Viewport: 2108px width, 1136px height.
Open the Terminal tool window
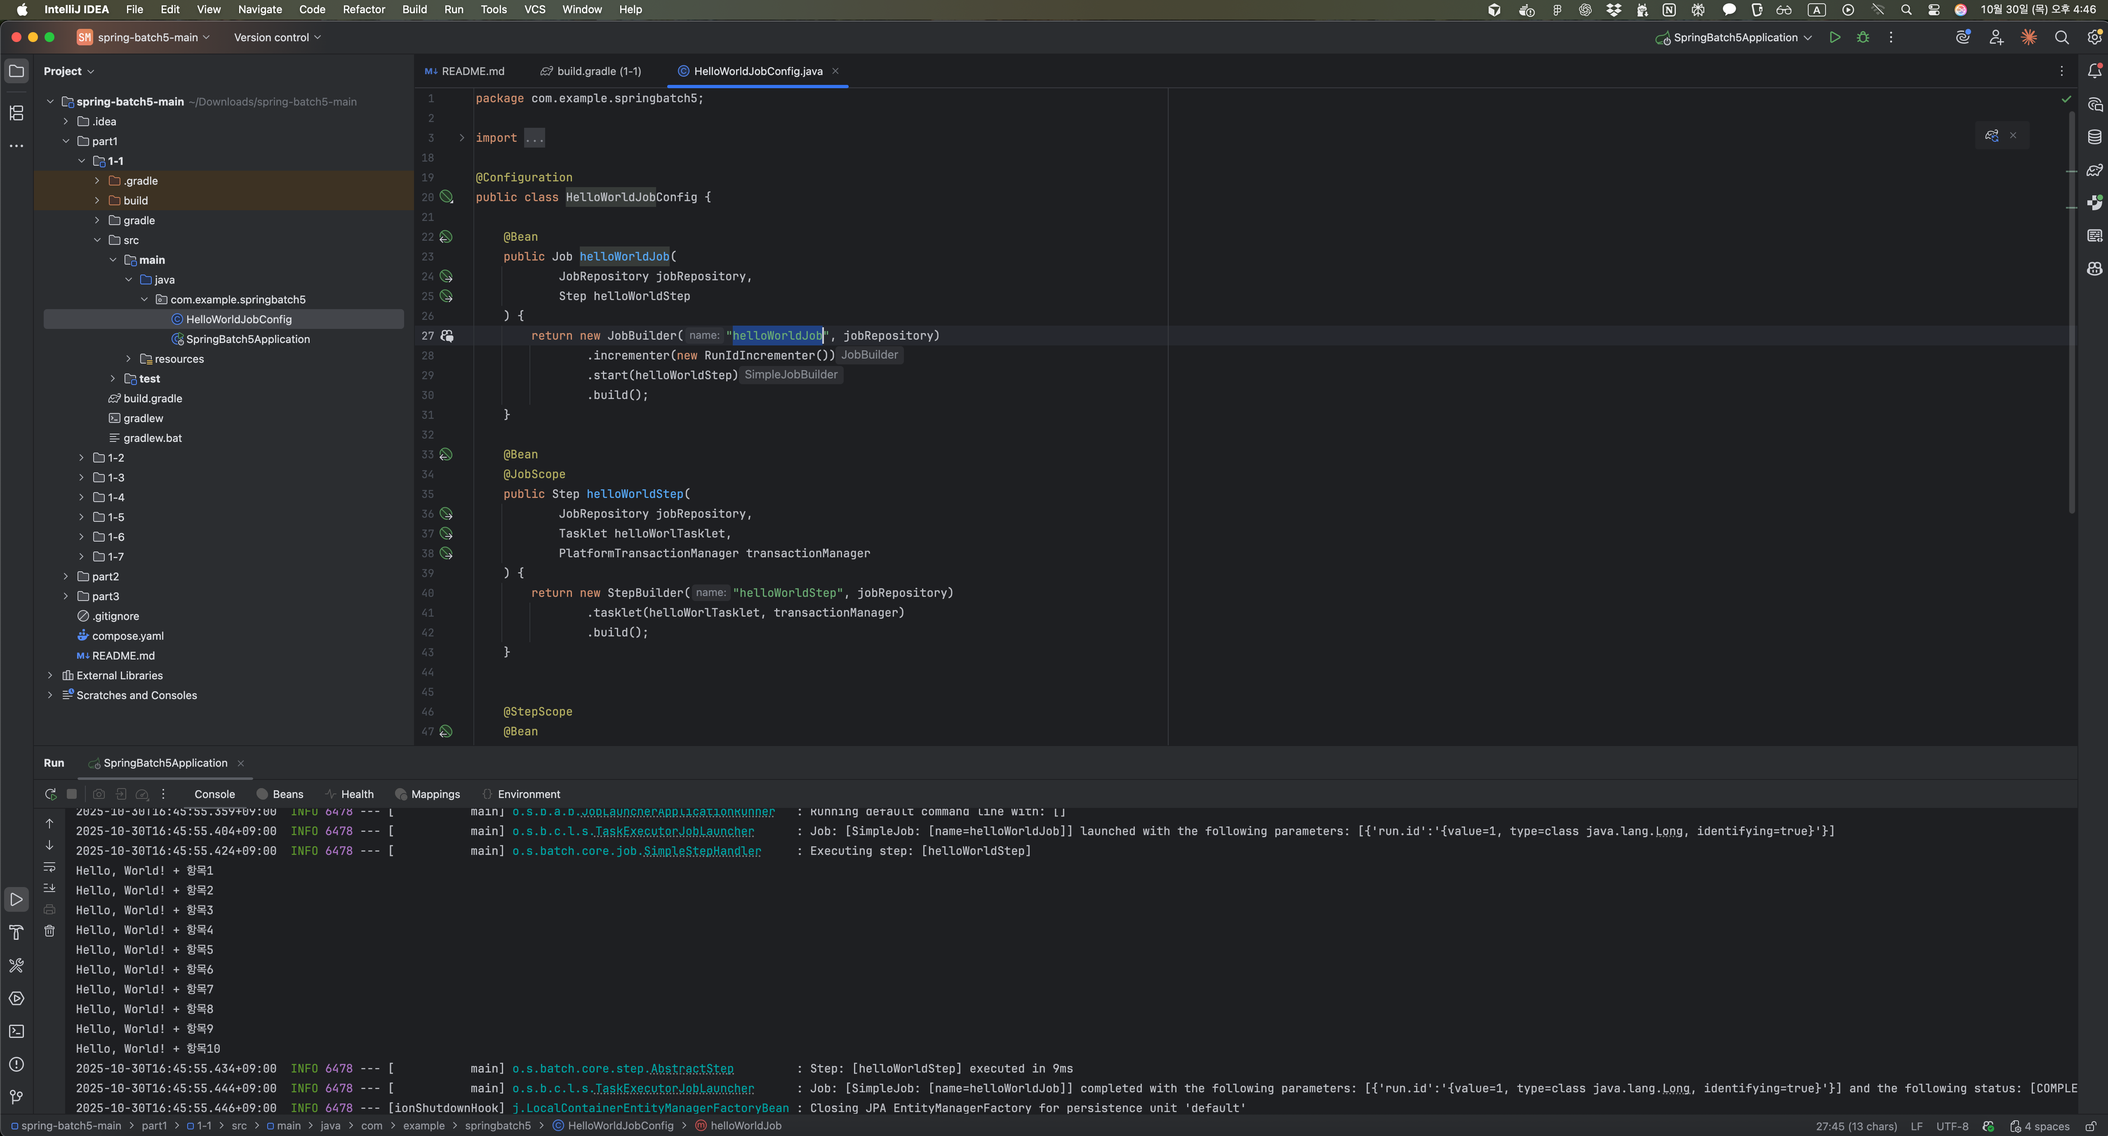(16, 1031)
